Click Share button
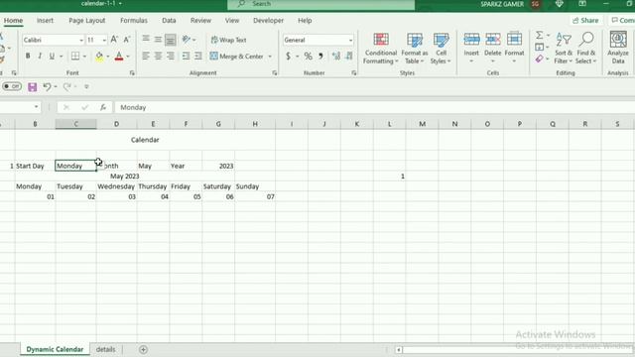This screenshot has height=357, width=635. tap(585, 20)
